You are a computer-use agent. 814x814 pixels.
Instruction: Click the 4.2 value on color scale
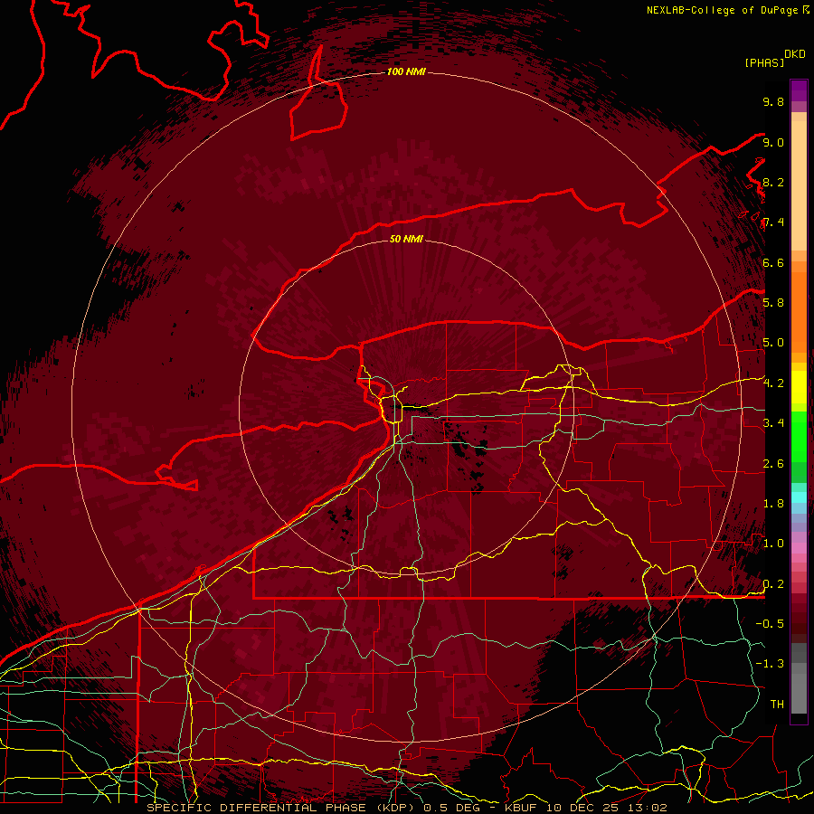pyautogui.click(x=773, y=383)
